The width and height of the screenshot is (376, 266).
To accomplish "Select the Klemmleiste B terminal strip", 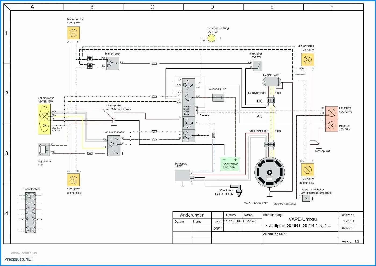I will point(30,212).
